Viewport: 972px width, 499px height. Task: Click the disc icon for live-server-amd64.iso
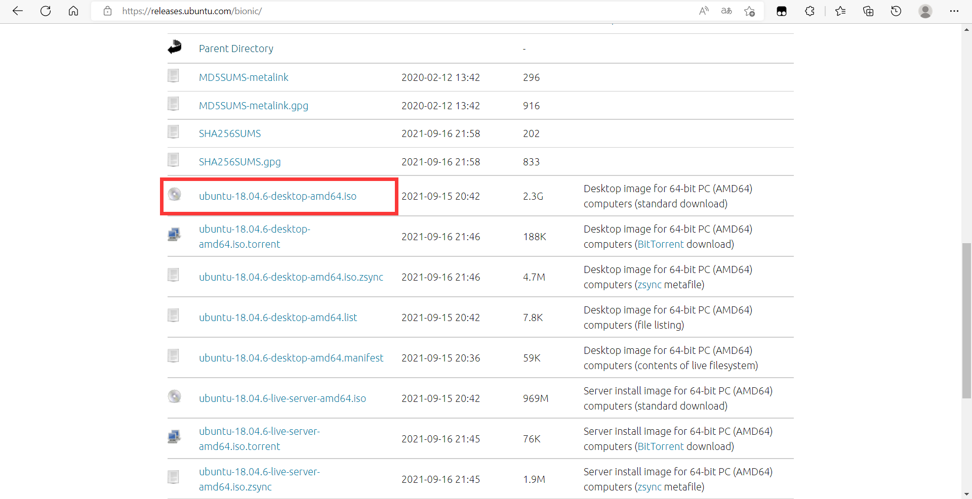[x=175, y=396]
